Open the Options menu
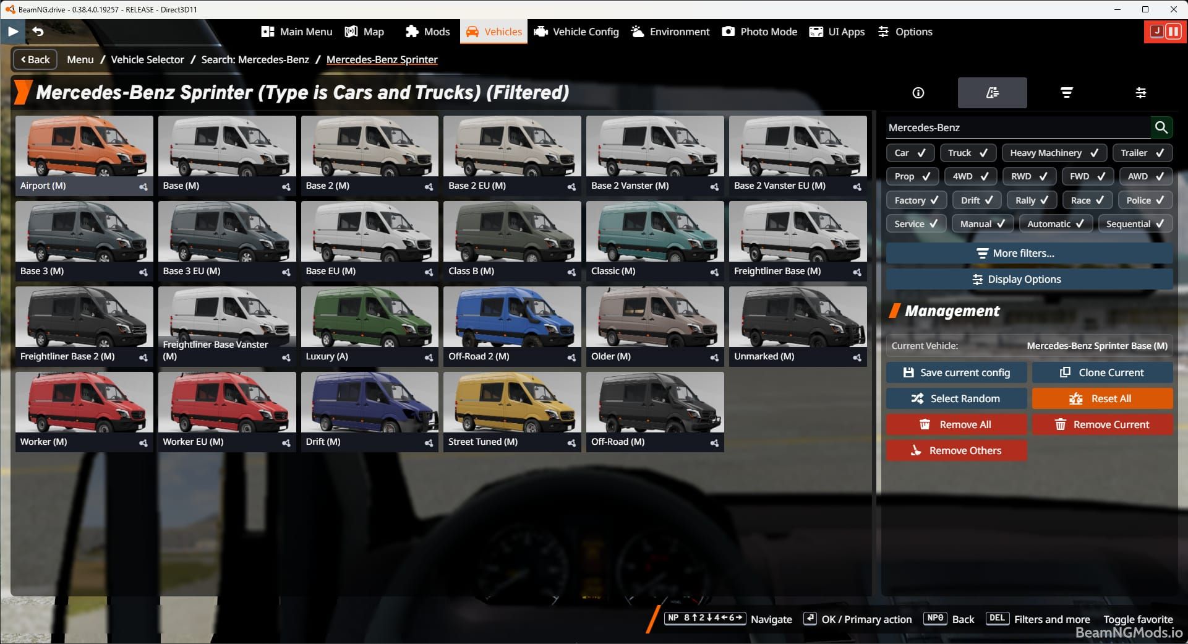Viewport: 1188px width, 644px height. 904,32
